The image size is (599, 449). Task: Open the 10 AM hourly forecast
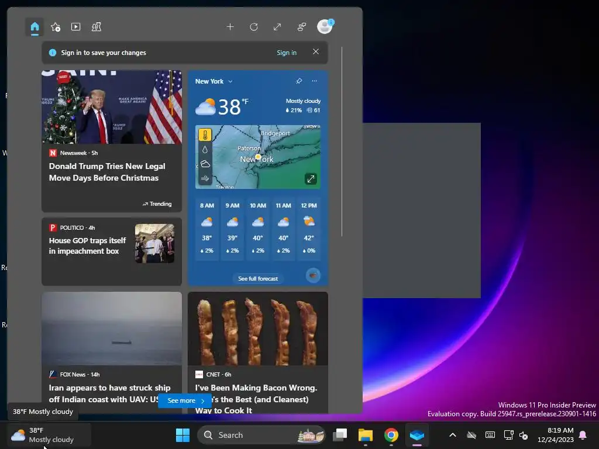click(258, 229)
